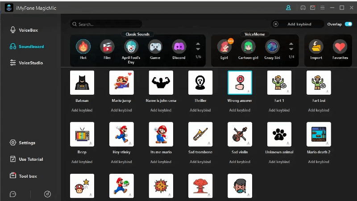Go to next Classic Sounds page
Screen dimensions: 357x201
pyautogui.click(x=198, y=49)
